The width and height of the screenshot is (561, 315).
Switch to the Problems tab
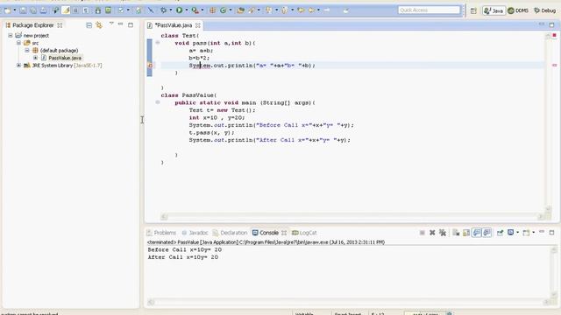(161, 233)
